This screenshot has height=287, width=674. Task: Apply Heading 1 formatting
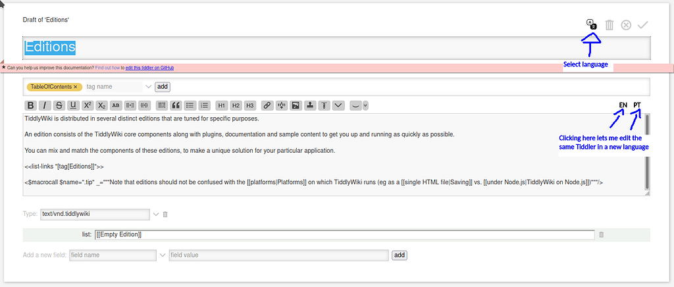(x=222, y=105)
